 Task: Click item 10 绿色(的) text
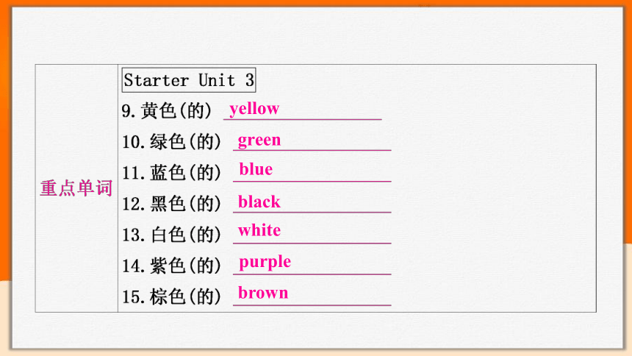tap(172, 142)
